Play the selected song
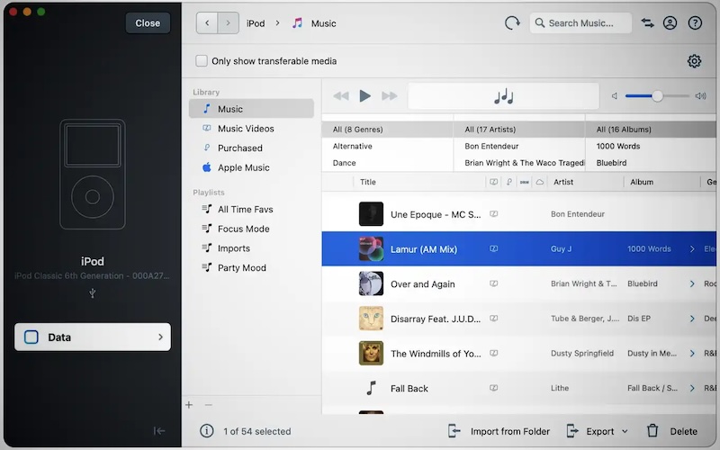Screen dimensions: 720x450 (365, 96)
